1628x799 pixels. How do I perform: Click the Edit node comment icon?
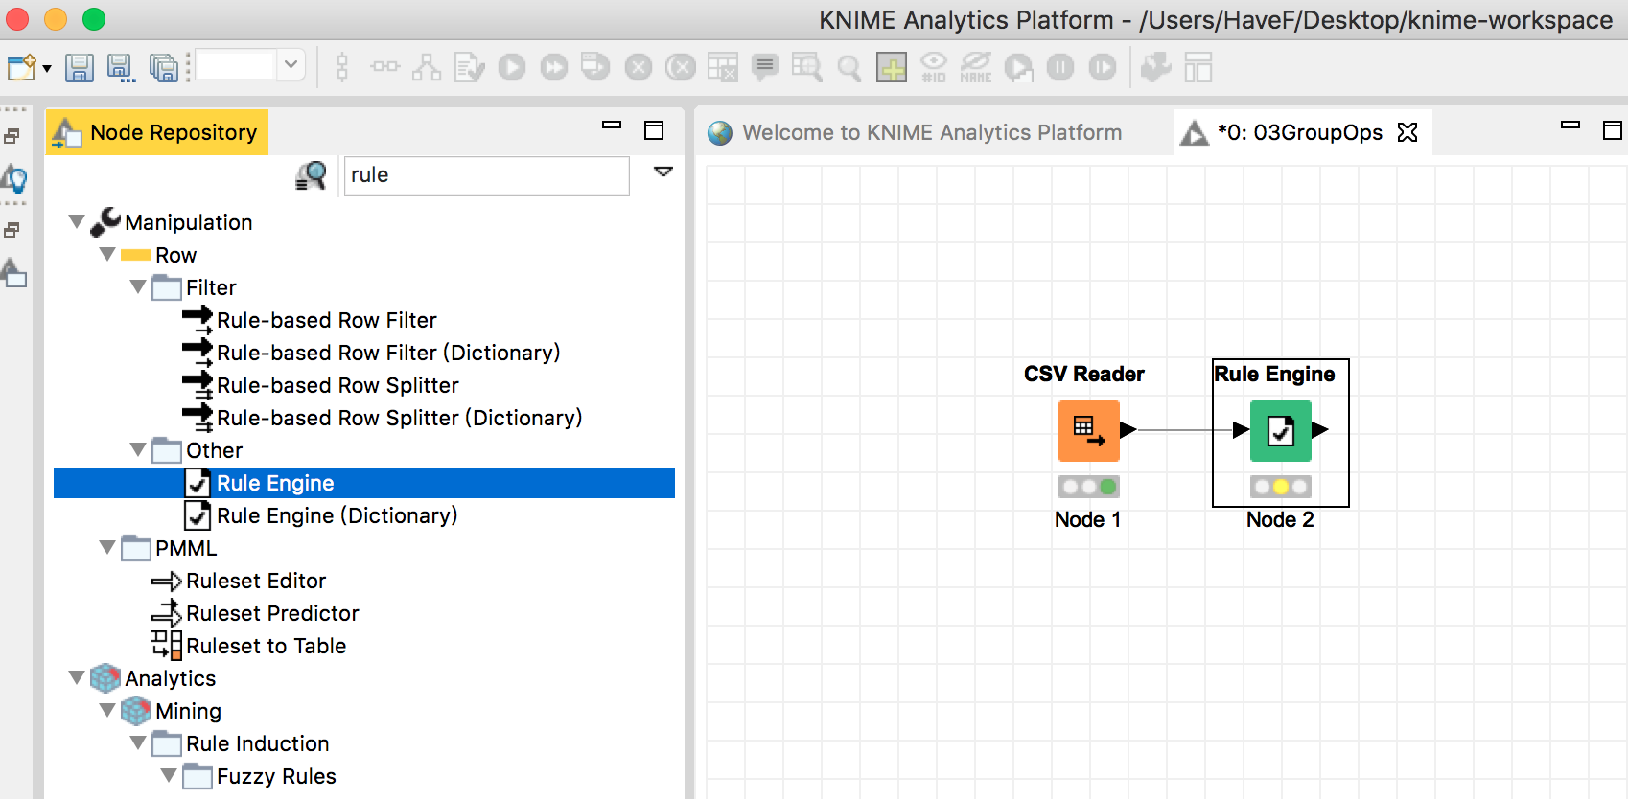[x=765, y=67]
